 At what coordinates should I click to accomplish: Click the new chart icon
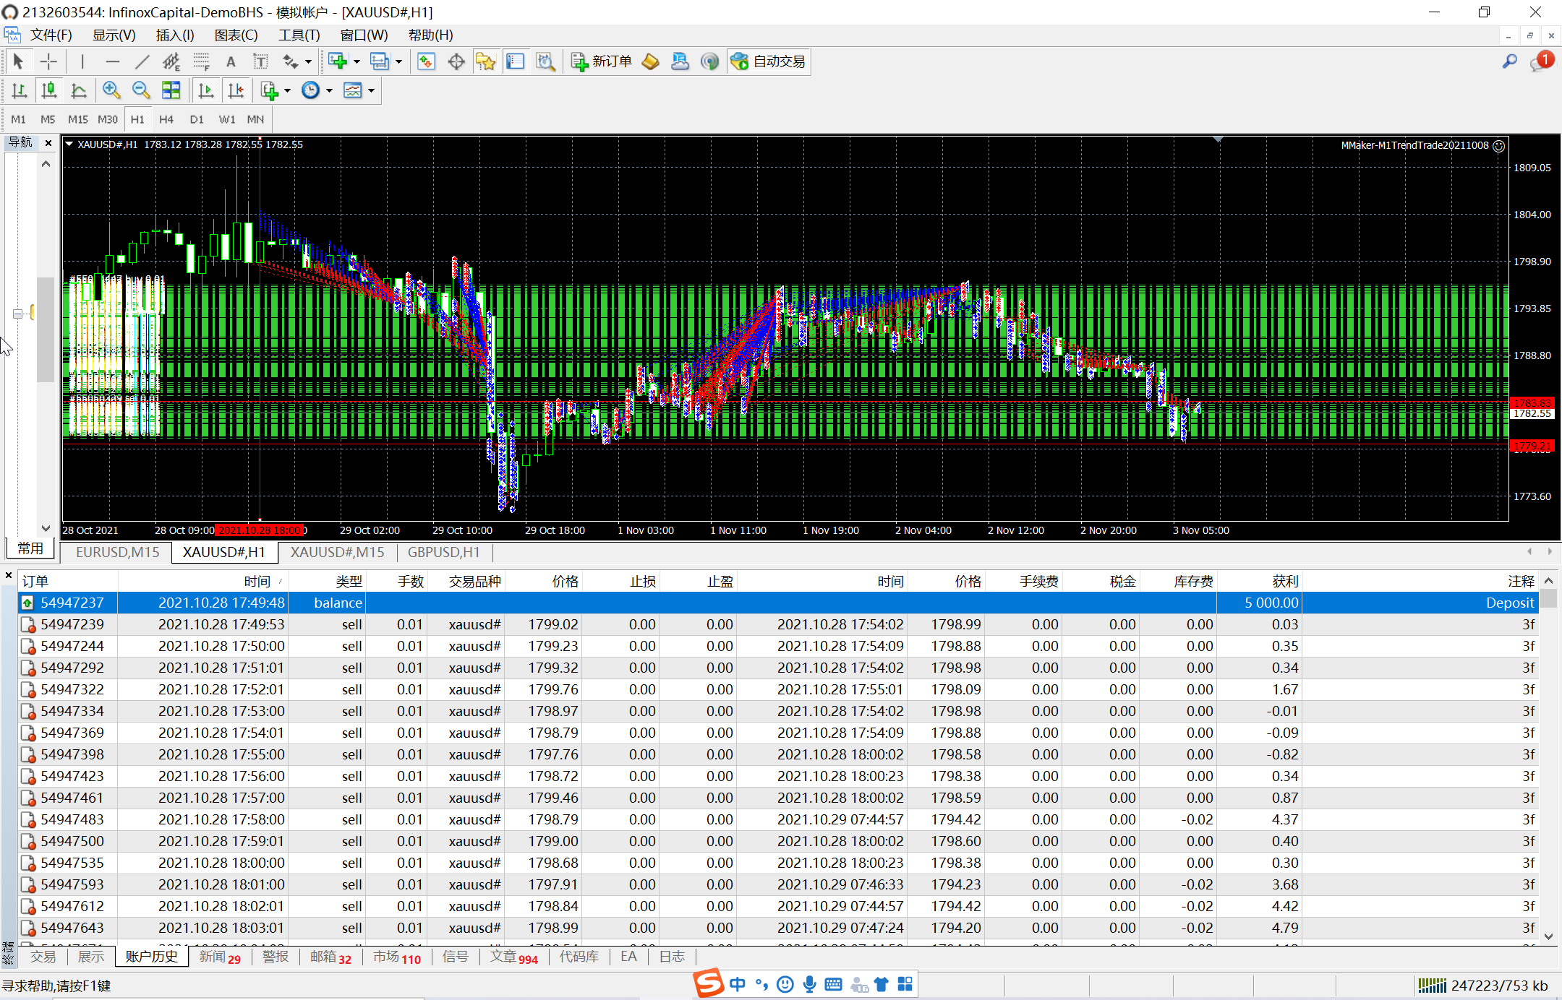click(338, 61)
